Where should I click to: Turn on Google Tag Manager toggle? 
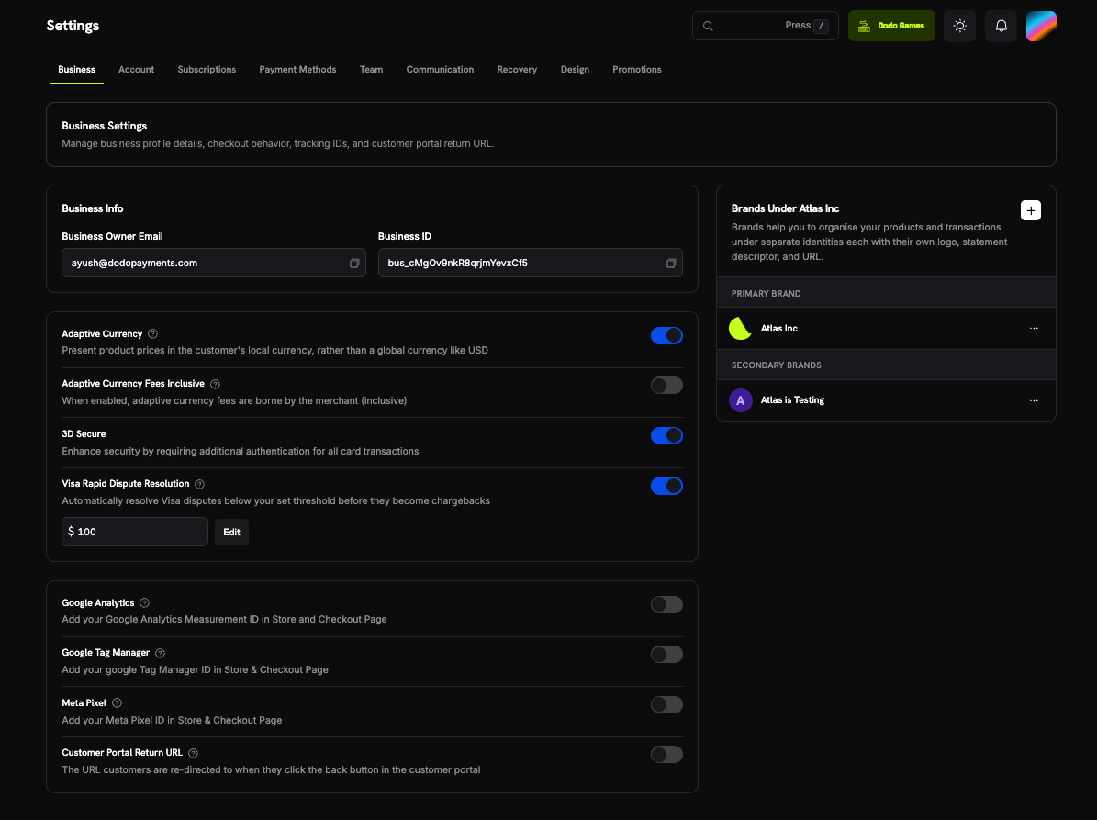[x=666, y=654]
